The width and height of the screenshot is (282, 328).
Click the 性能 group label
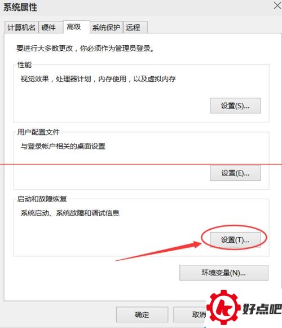(24, 64)
